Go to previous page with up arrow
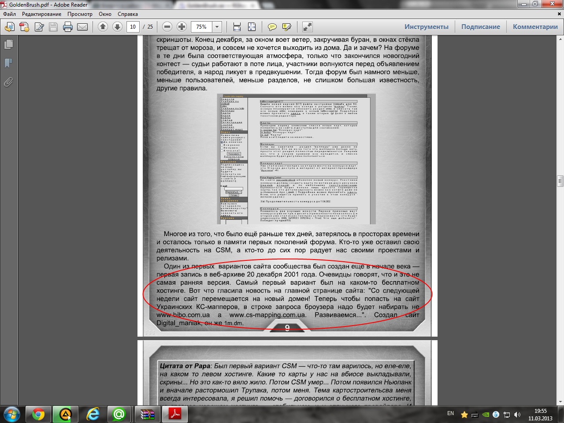Screen dimensions: 564x423 click(x=103, y=27)
